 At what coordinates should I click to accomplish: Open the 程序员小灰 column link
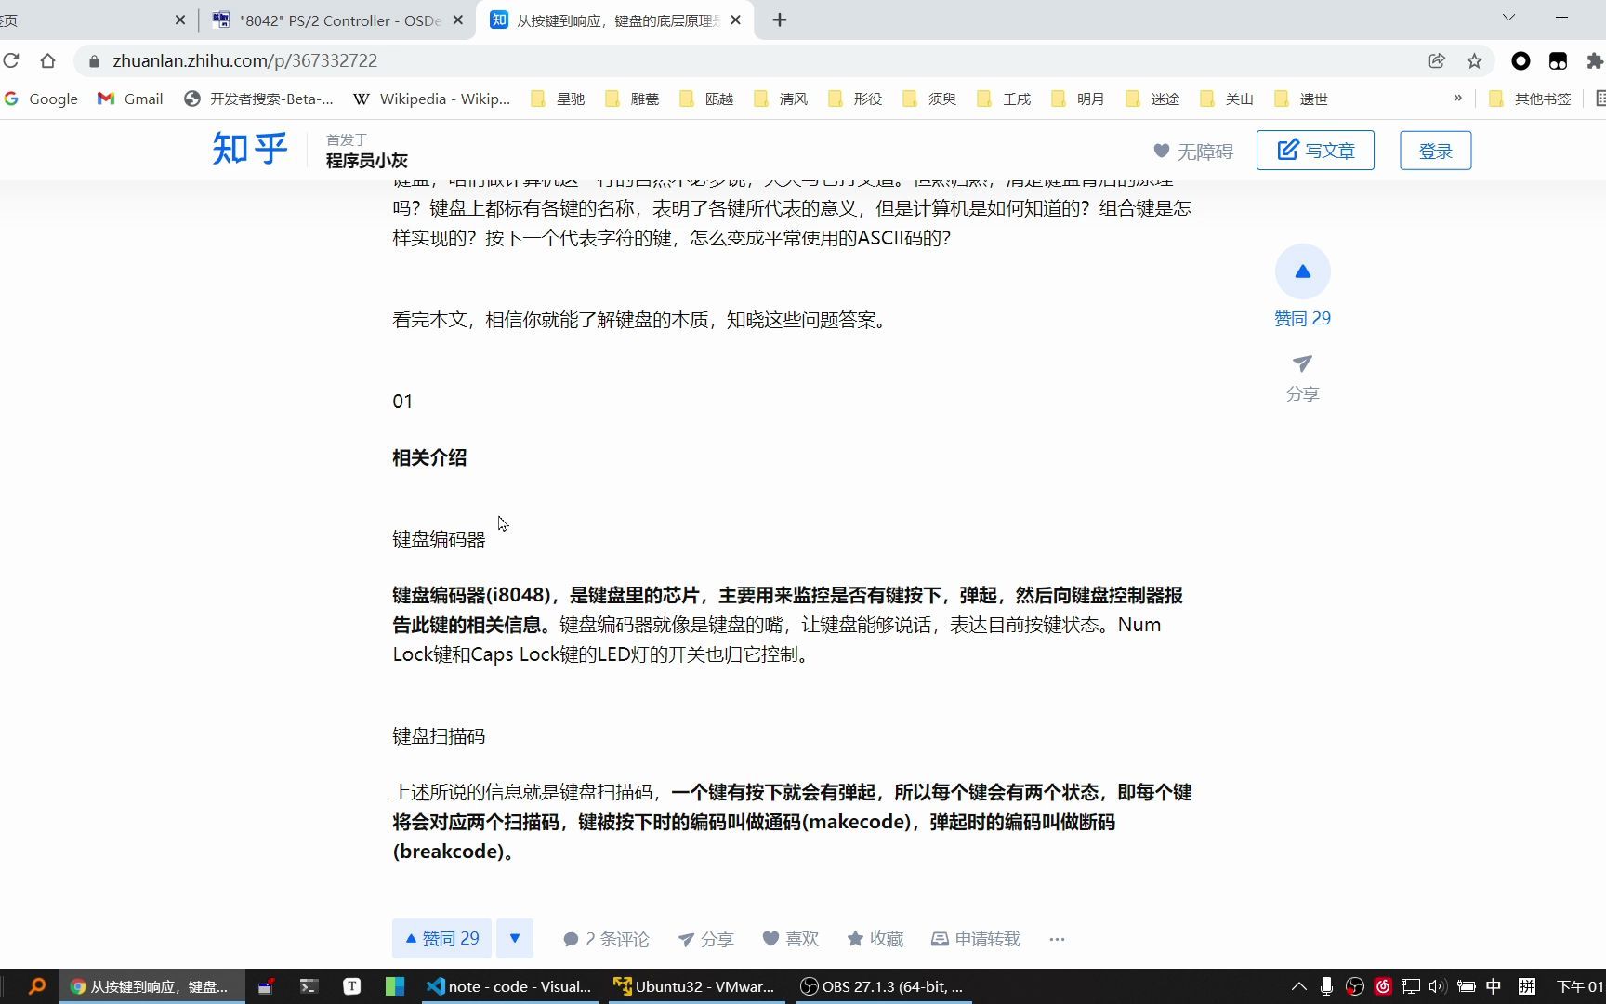[x=366, y=161]
